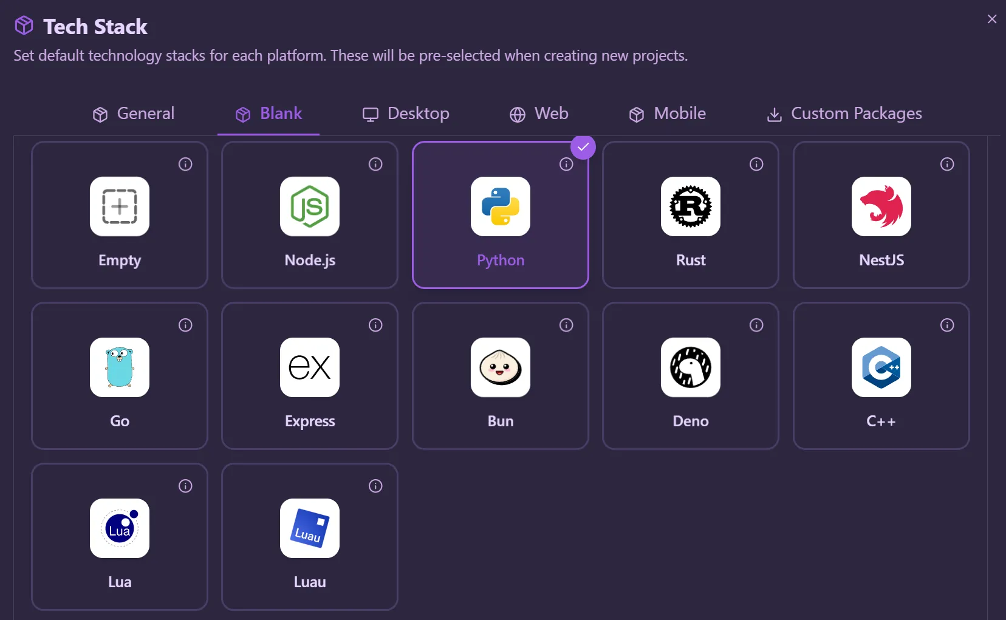Click the Express label text
The height and width of the screenshot is (620, 1006).
[x=310, y=421]
